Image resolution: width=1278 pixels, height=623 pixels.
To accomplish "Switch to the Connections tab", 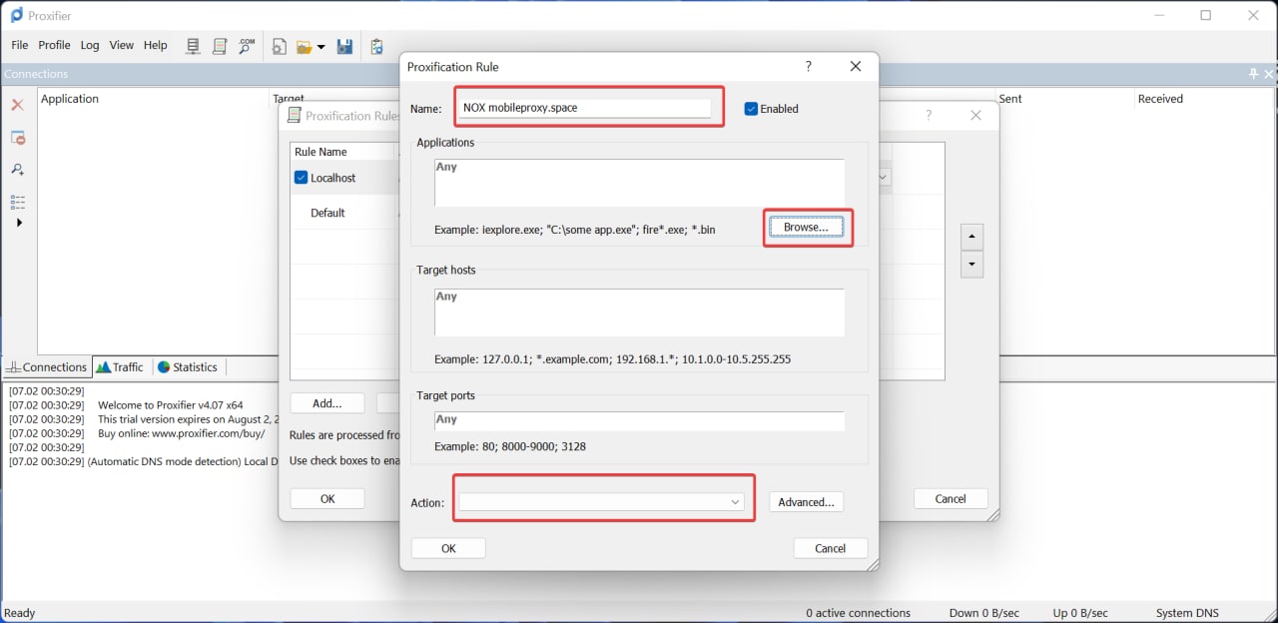I will pos(47,367).
